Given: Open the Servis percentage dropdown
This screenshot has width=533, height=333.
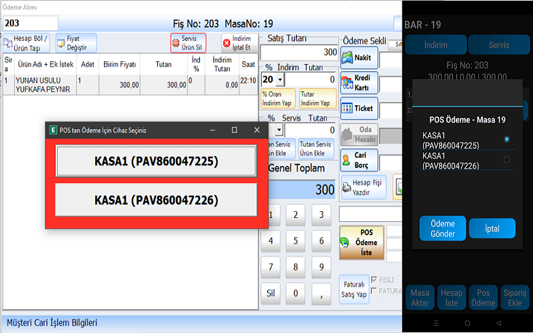Looking at the screenshot, I should (x=279, y=130).
